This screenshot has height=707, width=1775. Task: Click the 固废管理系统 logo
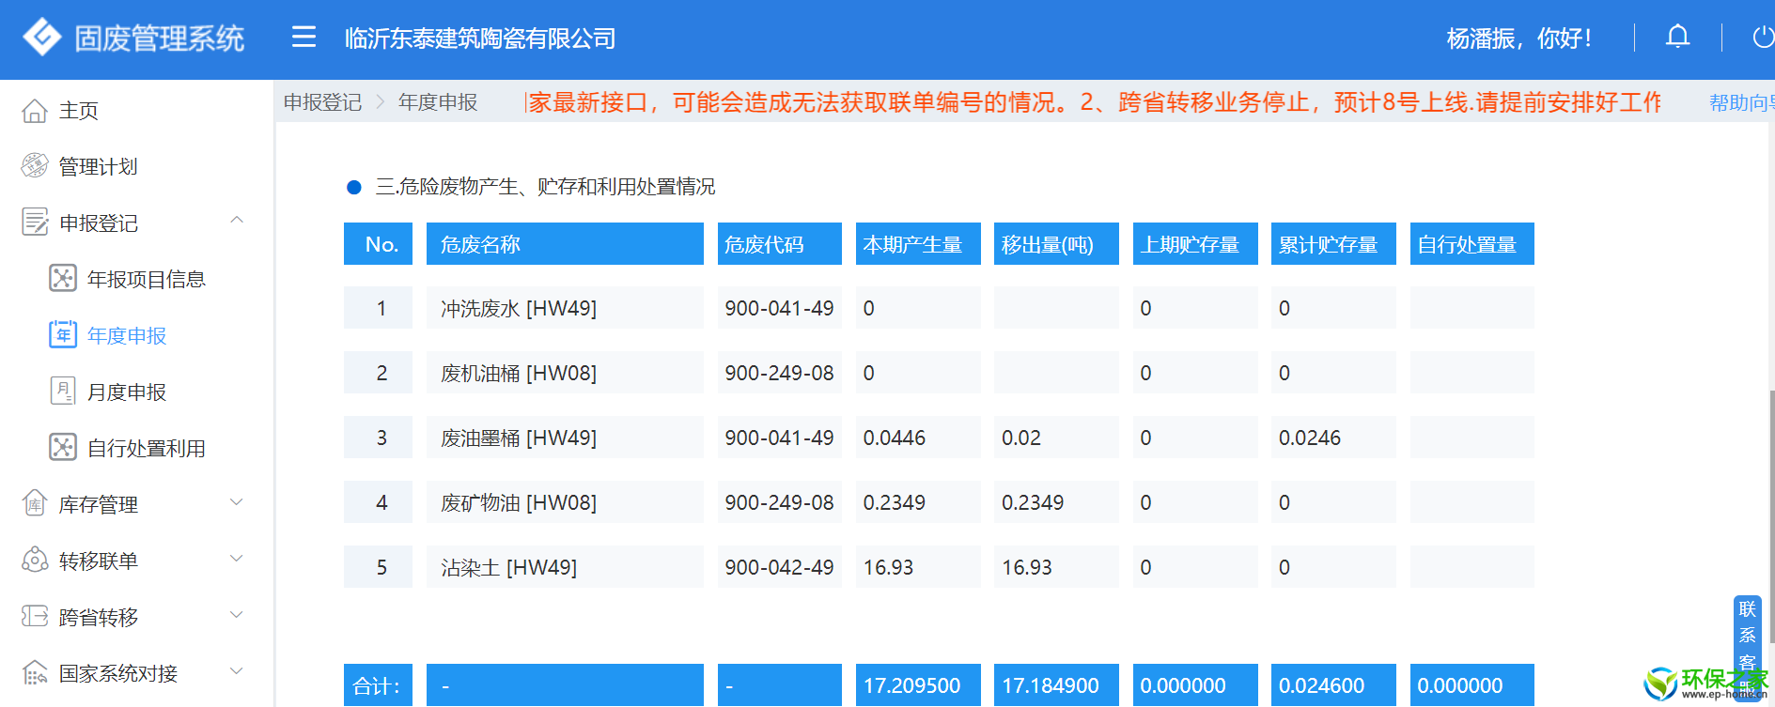(42, 38)
